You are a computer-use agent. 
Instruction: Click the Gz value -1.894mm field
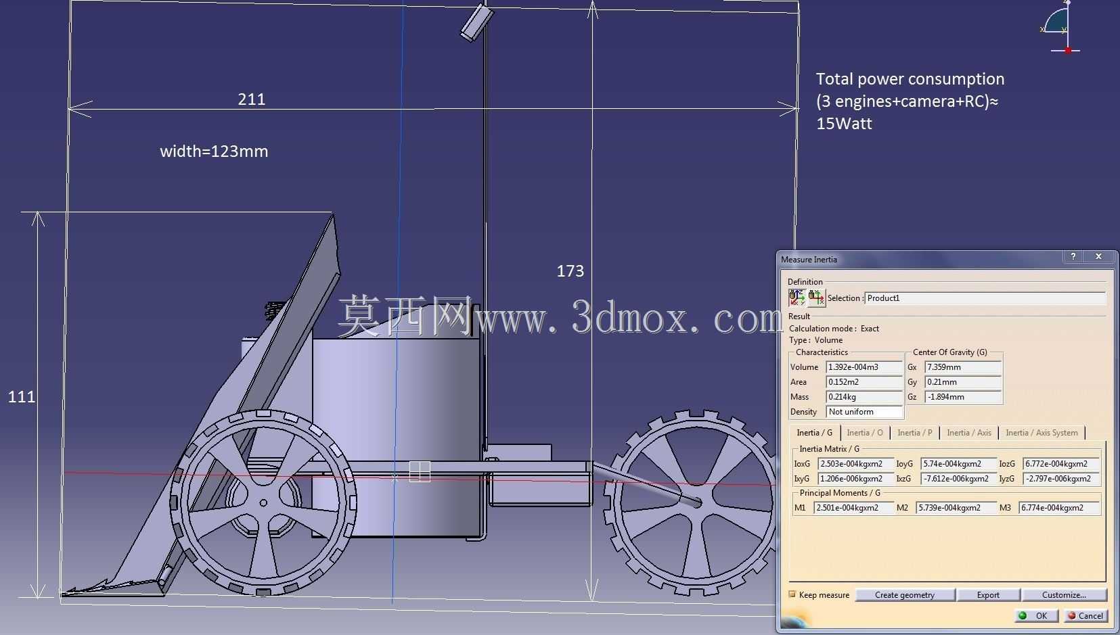[x=962, y=397]
